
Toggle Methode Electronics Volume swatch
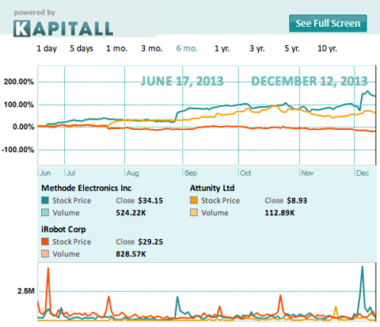[x=45, y=212]
